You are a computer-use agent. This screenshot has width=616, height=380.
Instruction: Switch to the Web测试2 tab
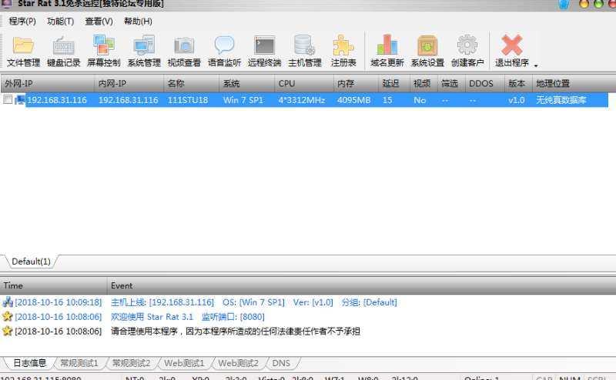tap(238, 363)
